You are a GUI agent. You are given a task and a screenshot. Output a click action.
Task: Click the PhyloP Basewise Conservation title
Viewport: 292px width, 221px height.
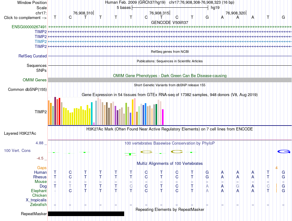click(x=170, y=143)
